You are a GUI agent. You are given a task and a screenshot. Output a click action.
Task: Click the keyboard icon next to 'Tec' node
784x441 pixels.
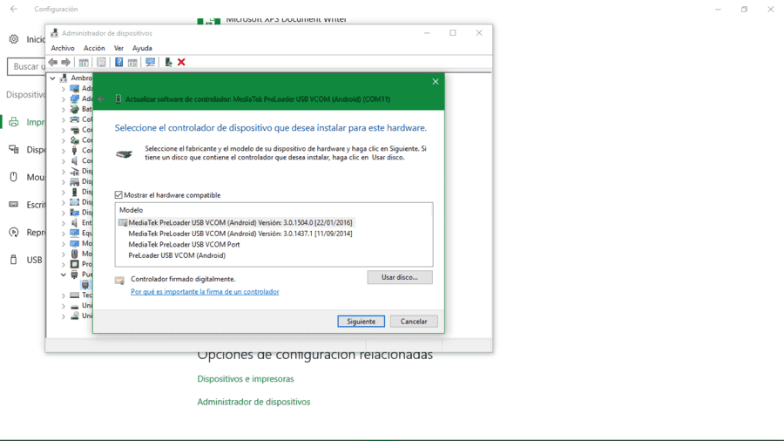point(75,295)
